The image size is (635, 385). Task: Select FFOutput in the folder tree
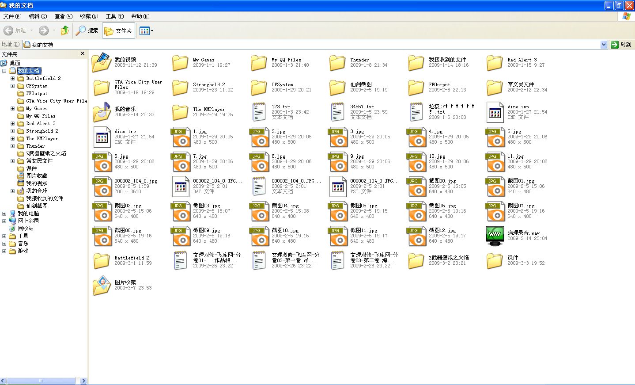(37, 93)
